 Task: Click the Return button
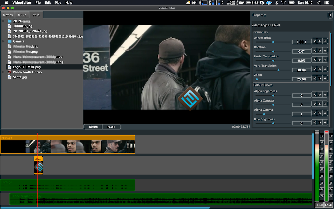[x=93, y=127]
